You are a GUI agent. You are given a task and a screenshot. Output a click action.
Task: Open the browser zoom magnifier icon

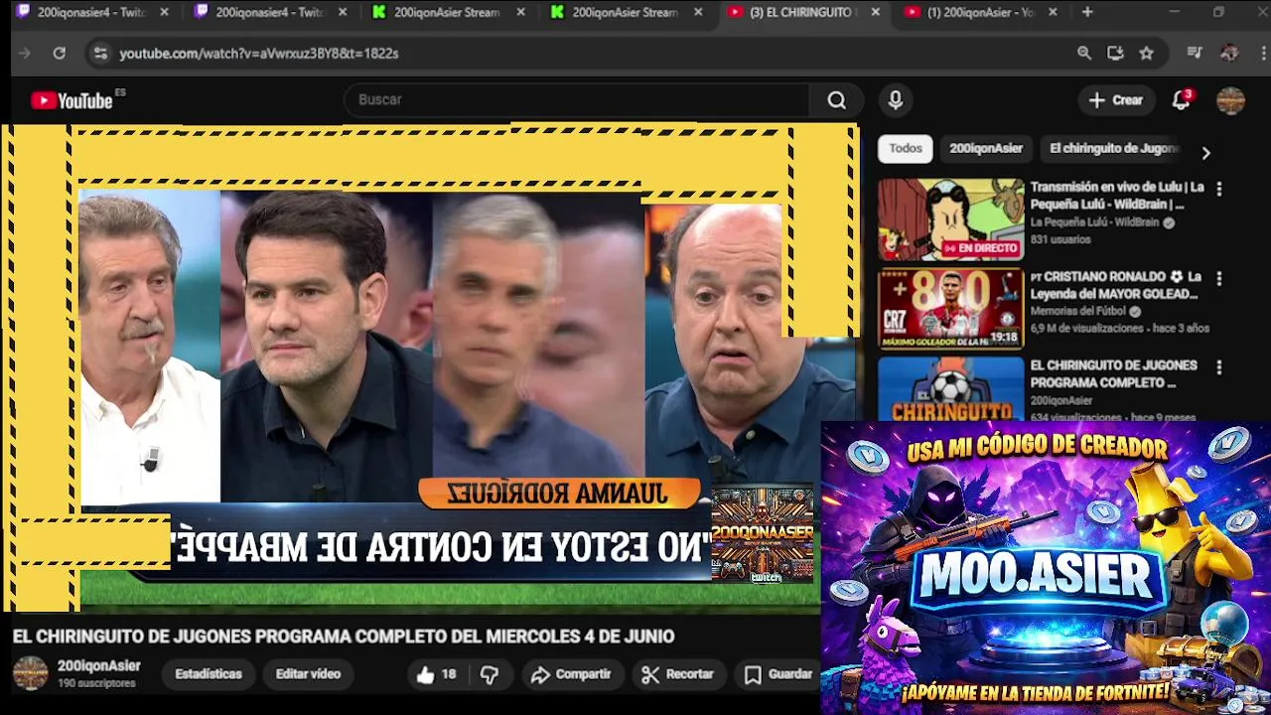click(1084, 54)
